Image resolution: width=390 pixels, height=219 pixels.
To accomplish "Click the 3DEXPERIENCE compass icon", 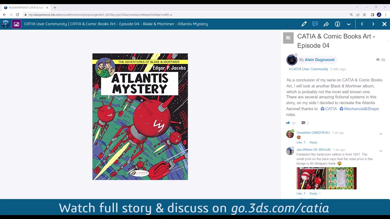I will tap(5, 24).
